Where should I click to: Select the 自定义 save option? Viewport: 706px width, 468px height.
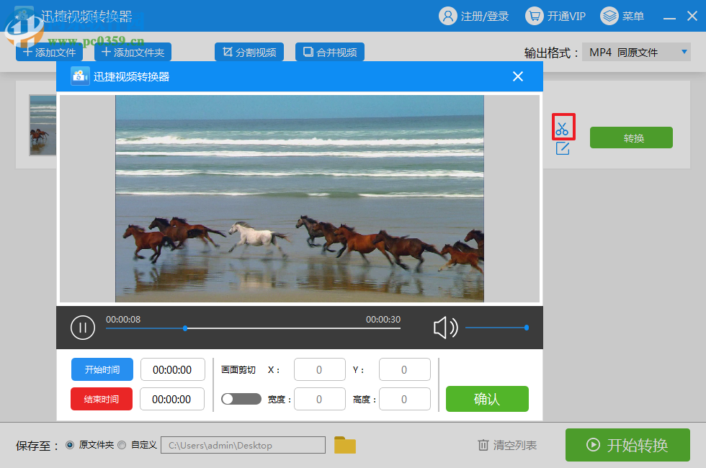point(122,445)
